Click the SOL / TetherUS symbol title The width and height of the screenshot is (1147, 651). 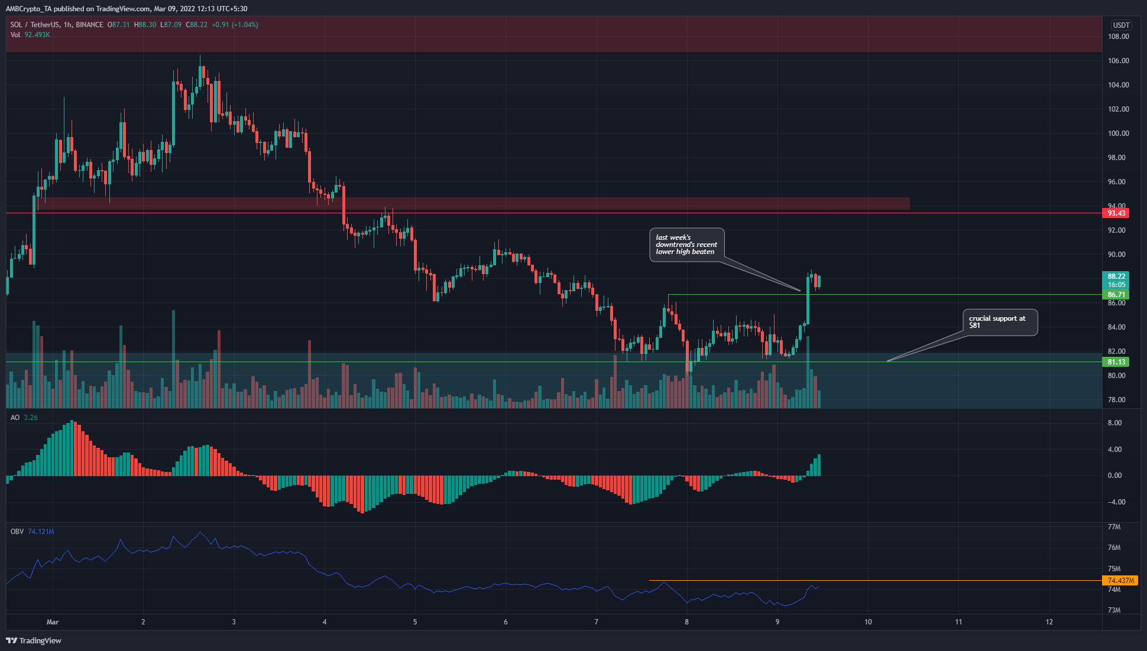tap(35, 25)
